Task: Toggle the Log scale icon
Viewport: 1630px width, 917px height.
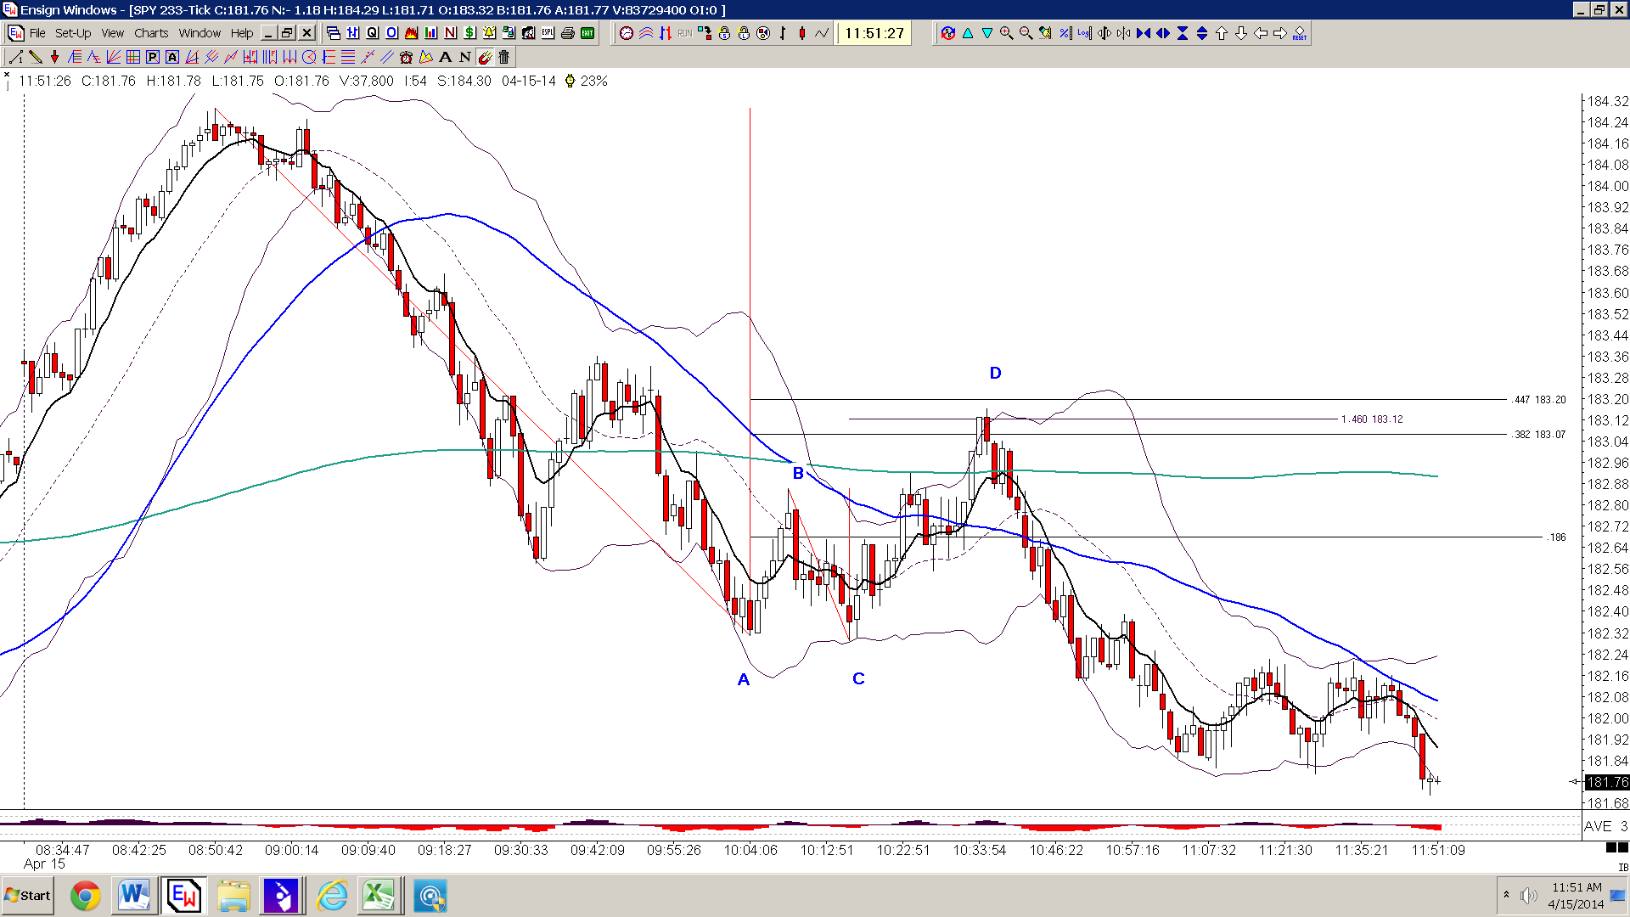Action: click(x=1084, y=33)
